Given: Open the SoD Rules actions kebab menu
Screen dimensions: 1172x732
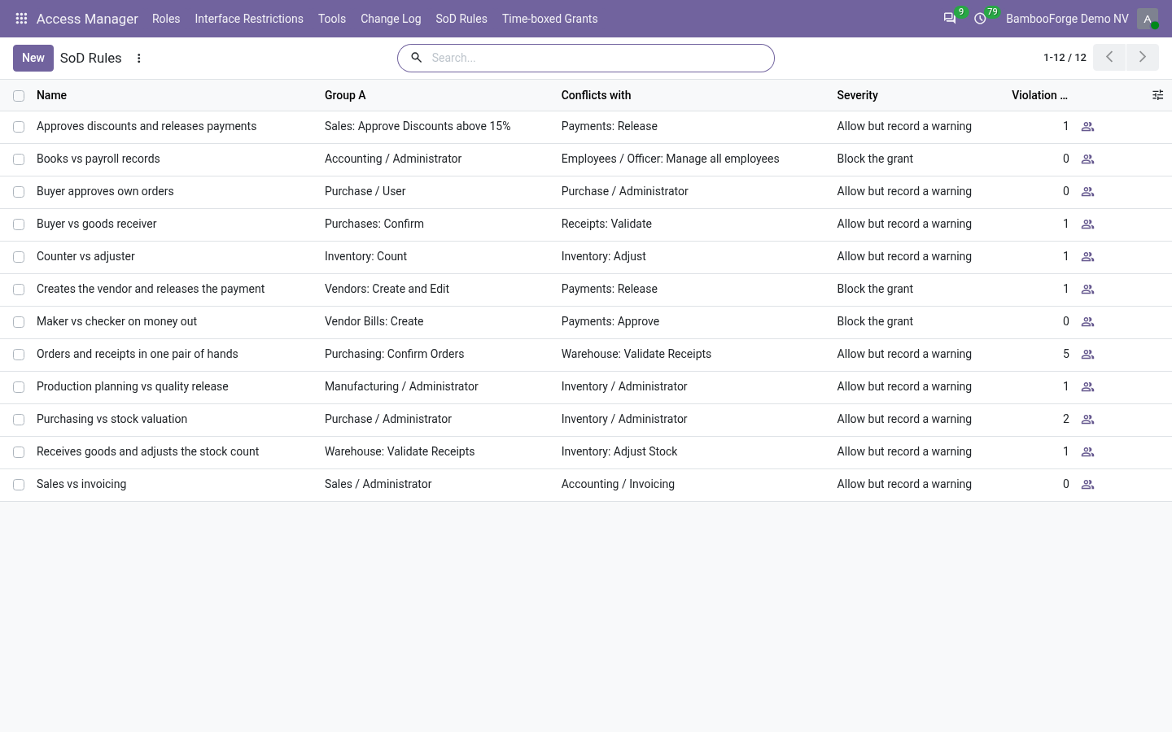Looking at the screenshot, I should [139, 58].
